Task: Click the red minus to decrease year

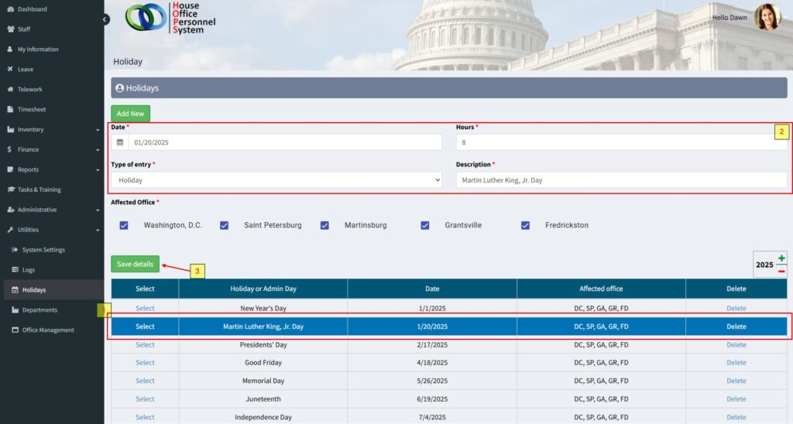Action: tap(781, 271)
